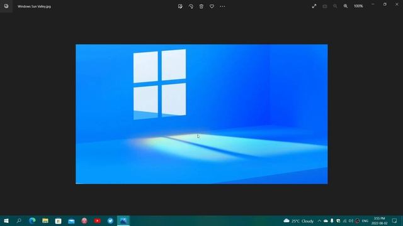The image size is (403, 226).
Task: Zoom out with the minus magnifier icon
Action: 335,6
